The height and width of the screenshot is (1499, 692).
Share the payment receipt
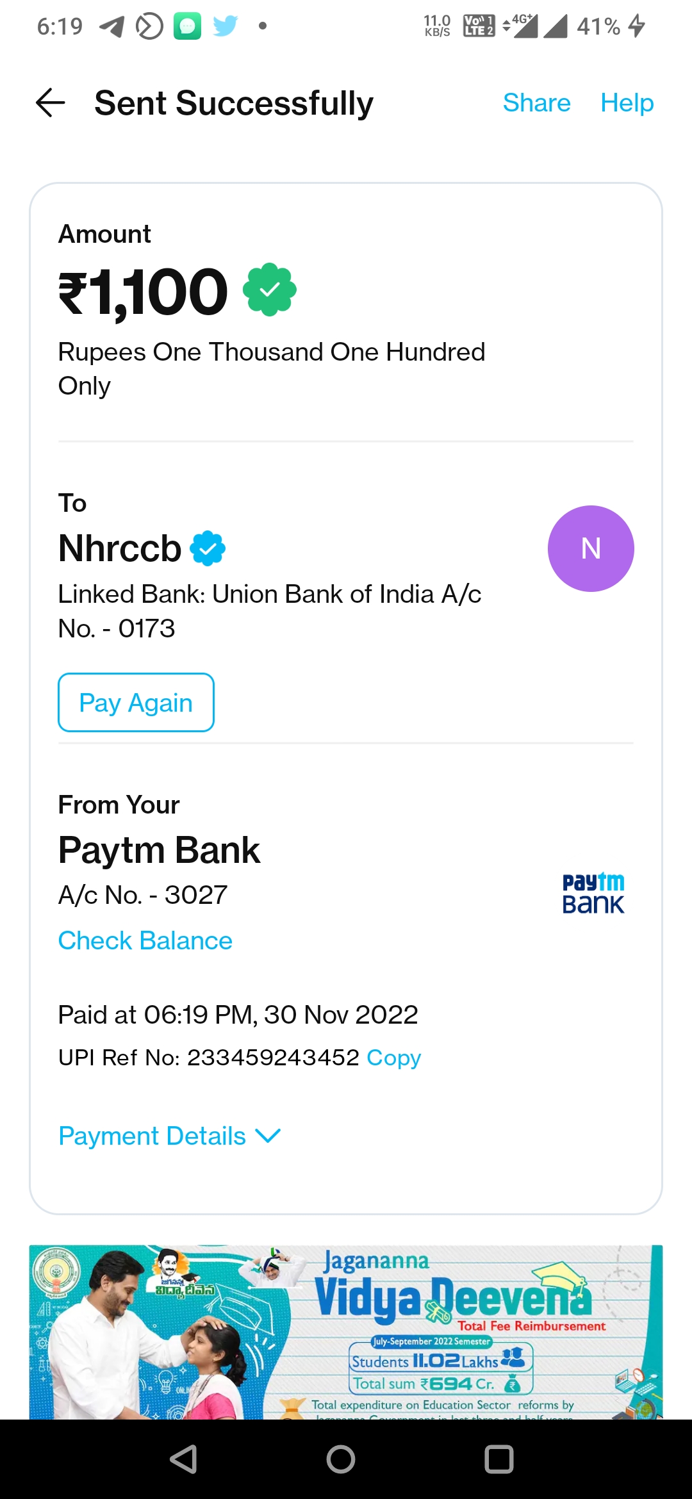pyautogui.click(x=536, y=103)
